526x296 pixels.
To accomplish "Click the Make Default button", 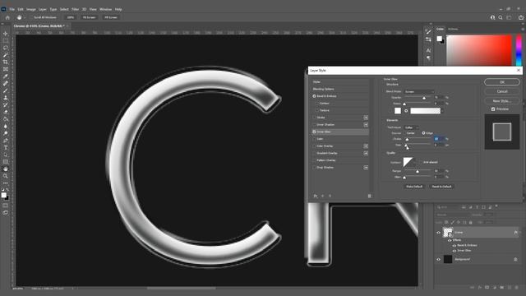I will (x=414, y=187).
